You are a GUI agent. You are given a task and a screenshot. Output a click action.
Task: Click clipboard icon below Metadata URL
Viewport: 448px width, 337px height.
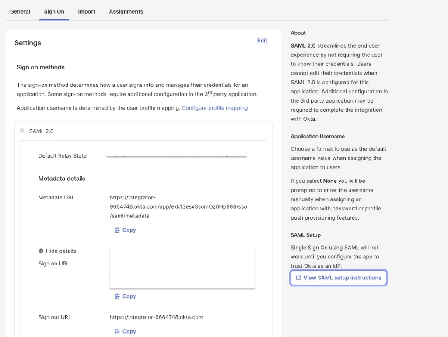pos(117,230)
